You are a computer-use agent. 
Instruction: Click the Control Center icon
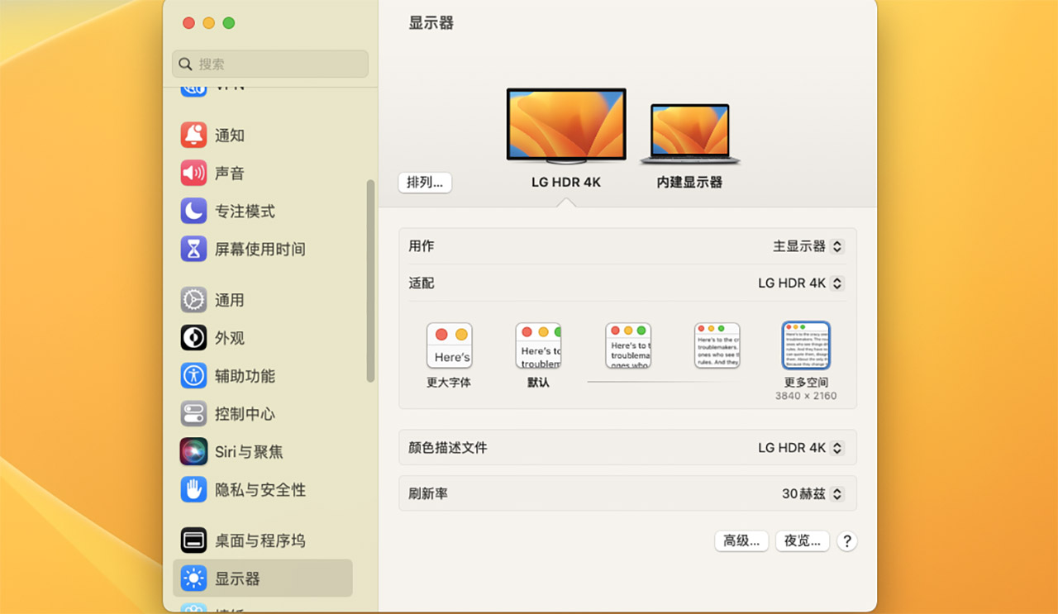click(x=193, y=414)
